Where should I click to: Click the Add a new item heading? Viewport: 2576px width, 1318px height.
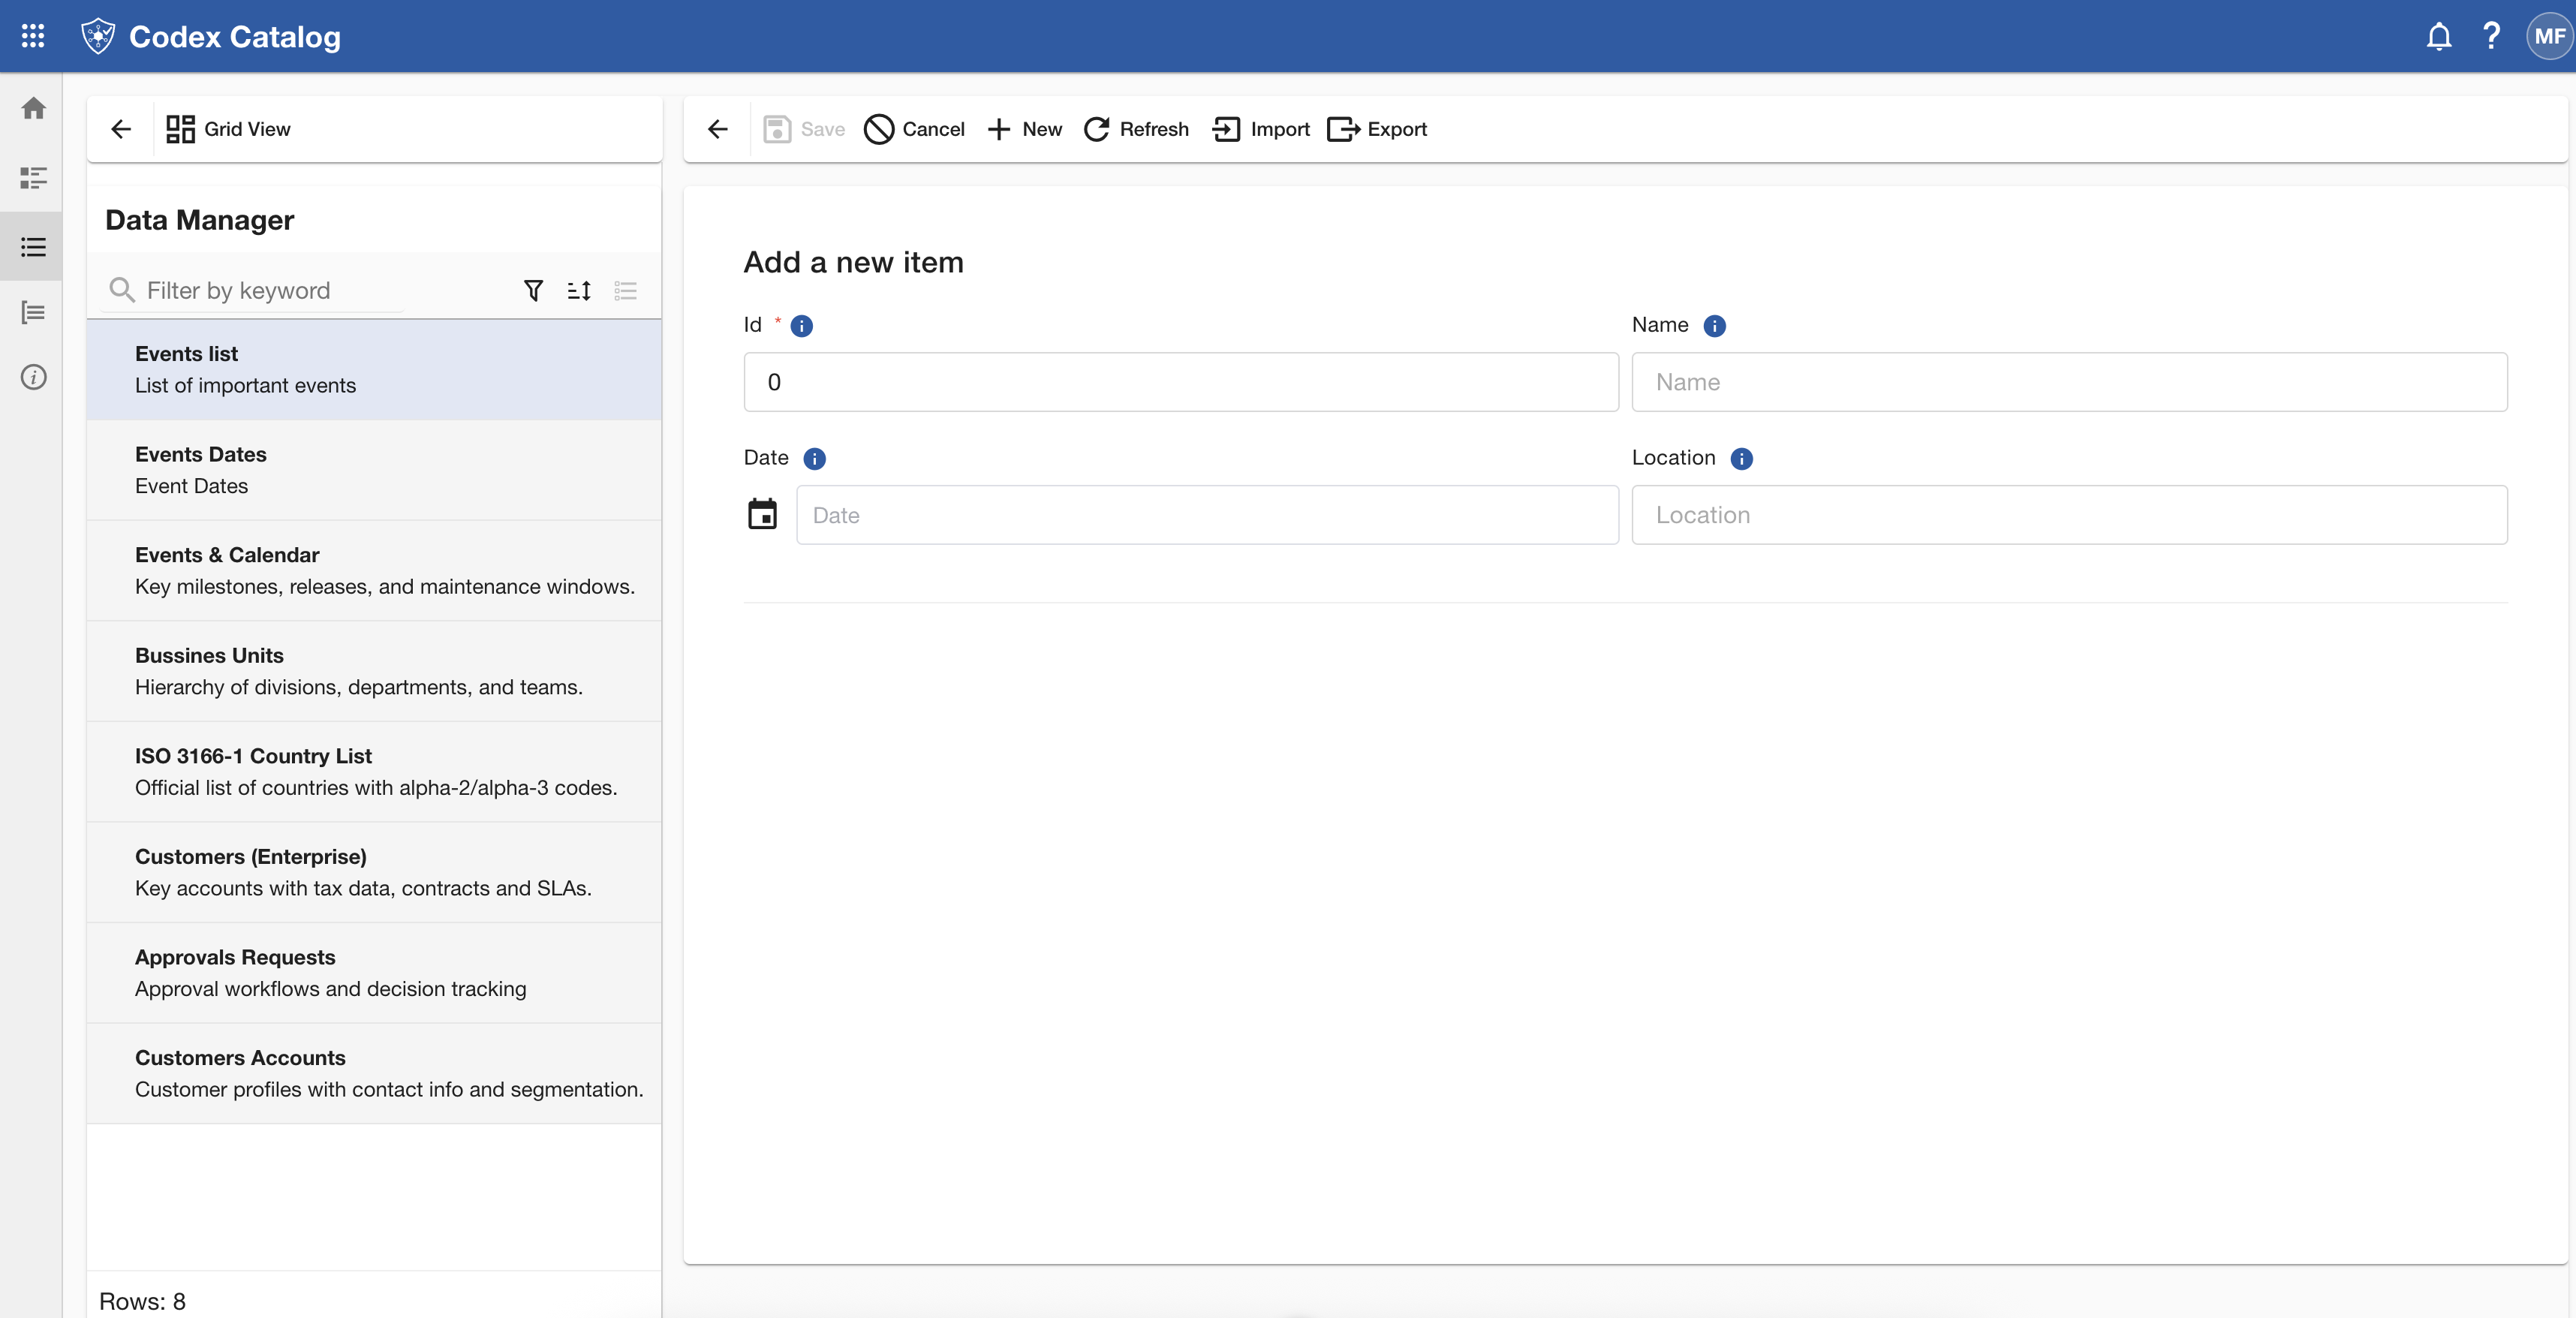pos(853,262)
